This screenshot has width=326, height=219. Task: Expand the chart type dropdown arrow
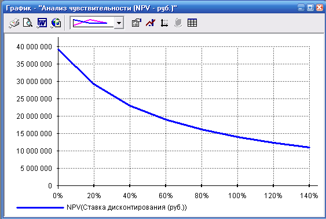pos(119,23)
